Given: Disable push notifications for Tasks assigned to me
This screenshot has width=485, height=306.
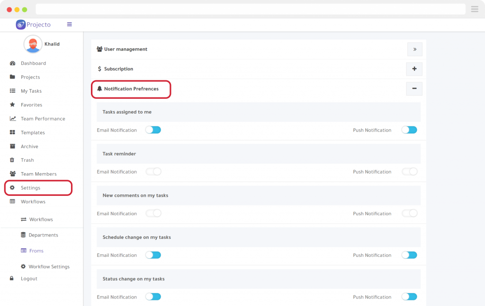Looking at the screenshot, I should click(x=409, y=129).
